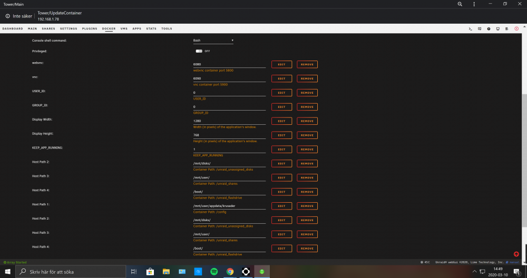Remove the webvnc port setting
527x278 pixels.
tap(307, 64)
